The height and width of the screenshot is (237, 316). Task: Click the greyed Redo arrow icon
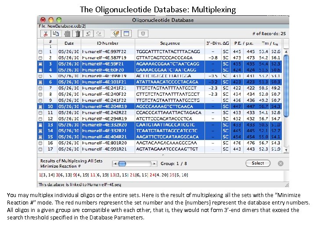tap(99, 34)
